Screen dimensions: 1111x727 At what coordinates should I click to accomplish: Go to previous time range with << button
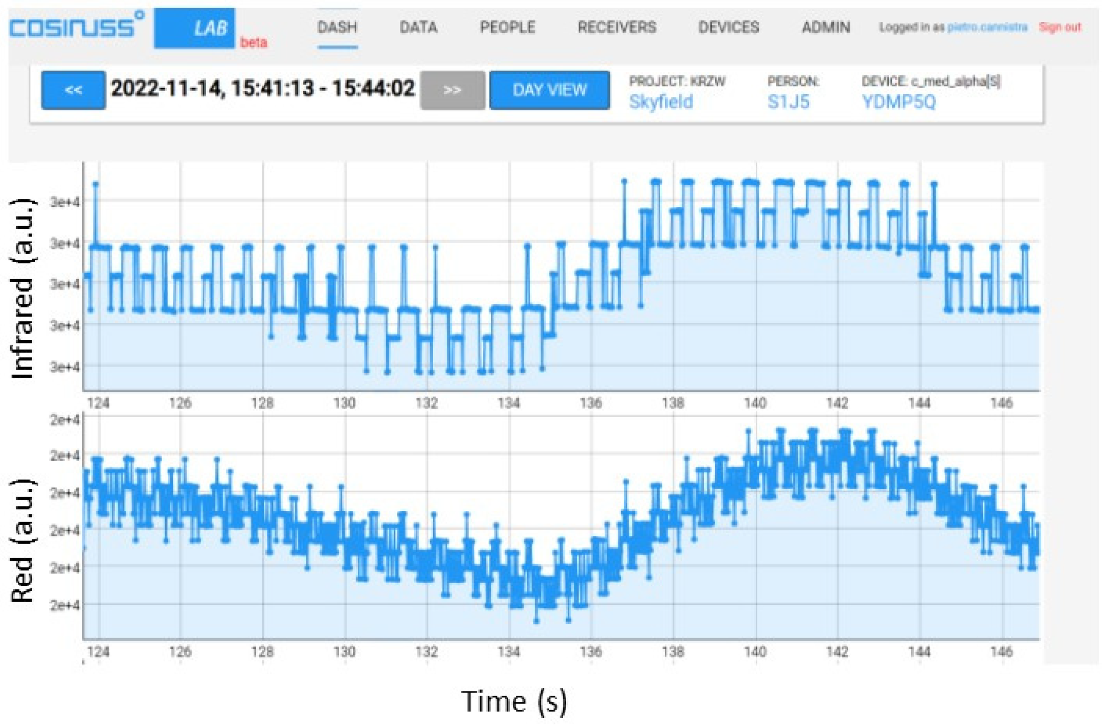(73, 90)
